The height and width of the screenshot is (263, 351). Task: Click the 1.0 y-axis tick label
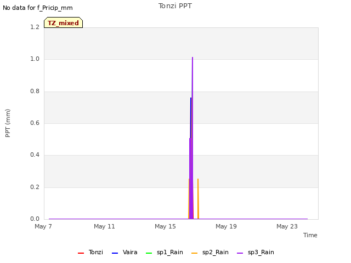coord(35,59)
